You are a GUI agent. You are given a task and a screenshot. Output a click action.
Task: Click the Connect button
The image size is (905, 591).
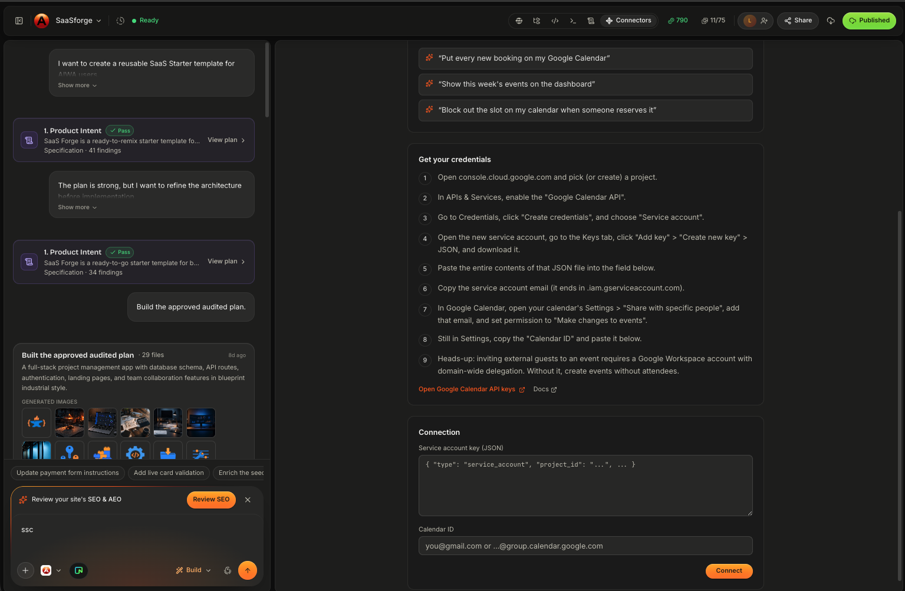(x=729, y=571)
